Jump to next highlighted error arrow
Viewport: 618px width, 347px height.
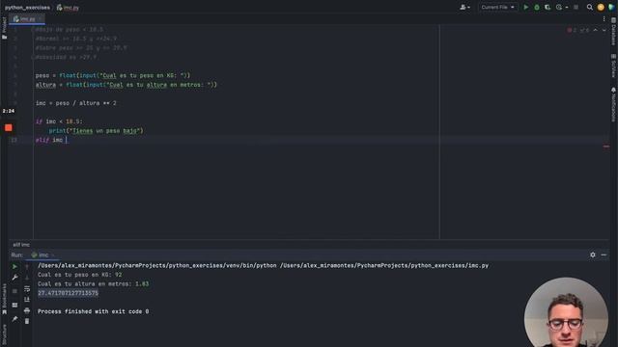(x=604, y=30)
